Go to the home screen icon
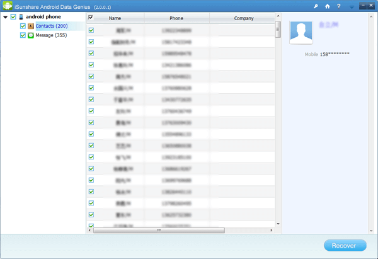 (x=328, y=6)
